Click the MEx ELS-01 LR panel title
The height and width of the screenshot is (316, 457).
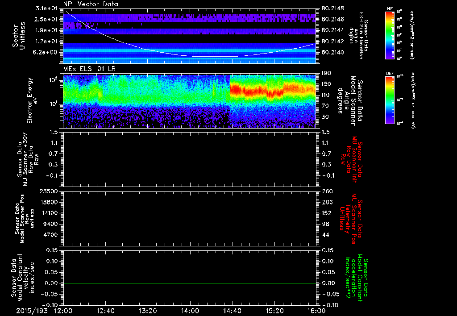(89, 69)
